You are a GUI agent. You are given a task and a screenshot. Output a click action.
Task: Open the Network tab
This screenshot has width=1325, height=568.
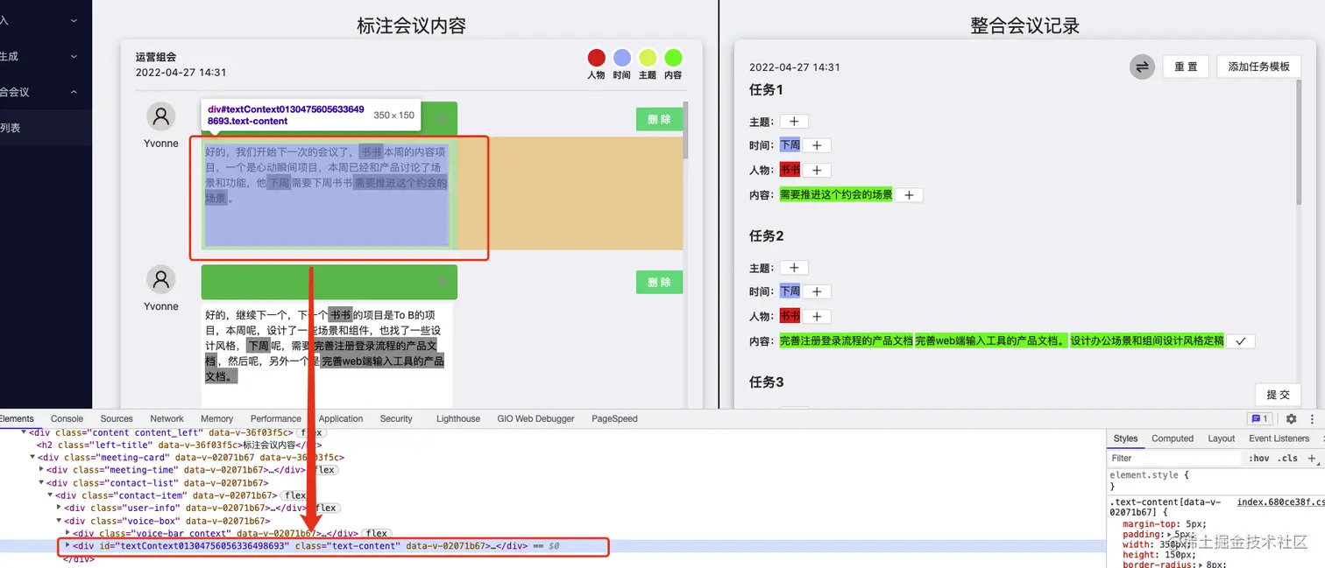pos(167,419)
